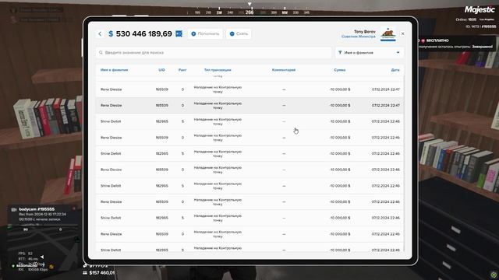Viewport: 499px width, 280px height.
Task: Click the $157 460,01 cash amount in the HUD
Action: pos(102,273)
